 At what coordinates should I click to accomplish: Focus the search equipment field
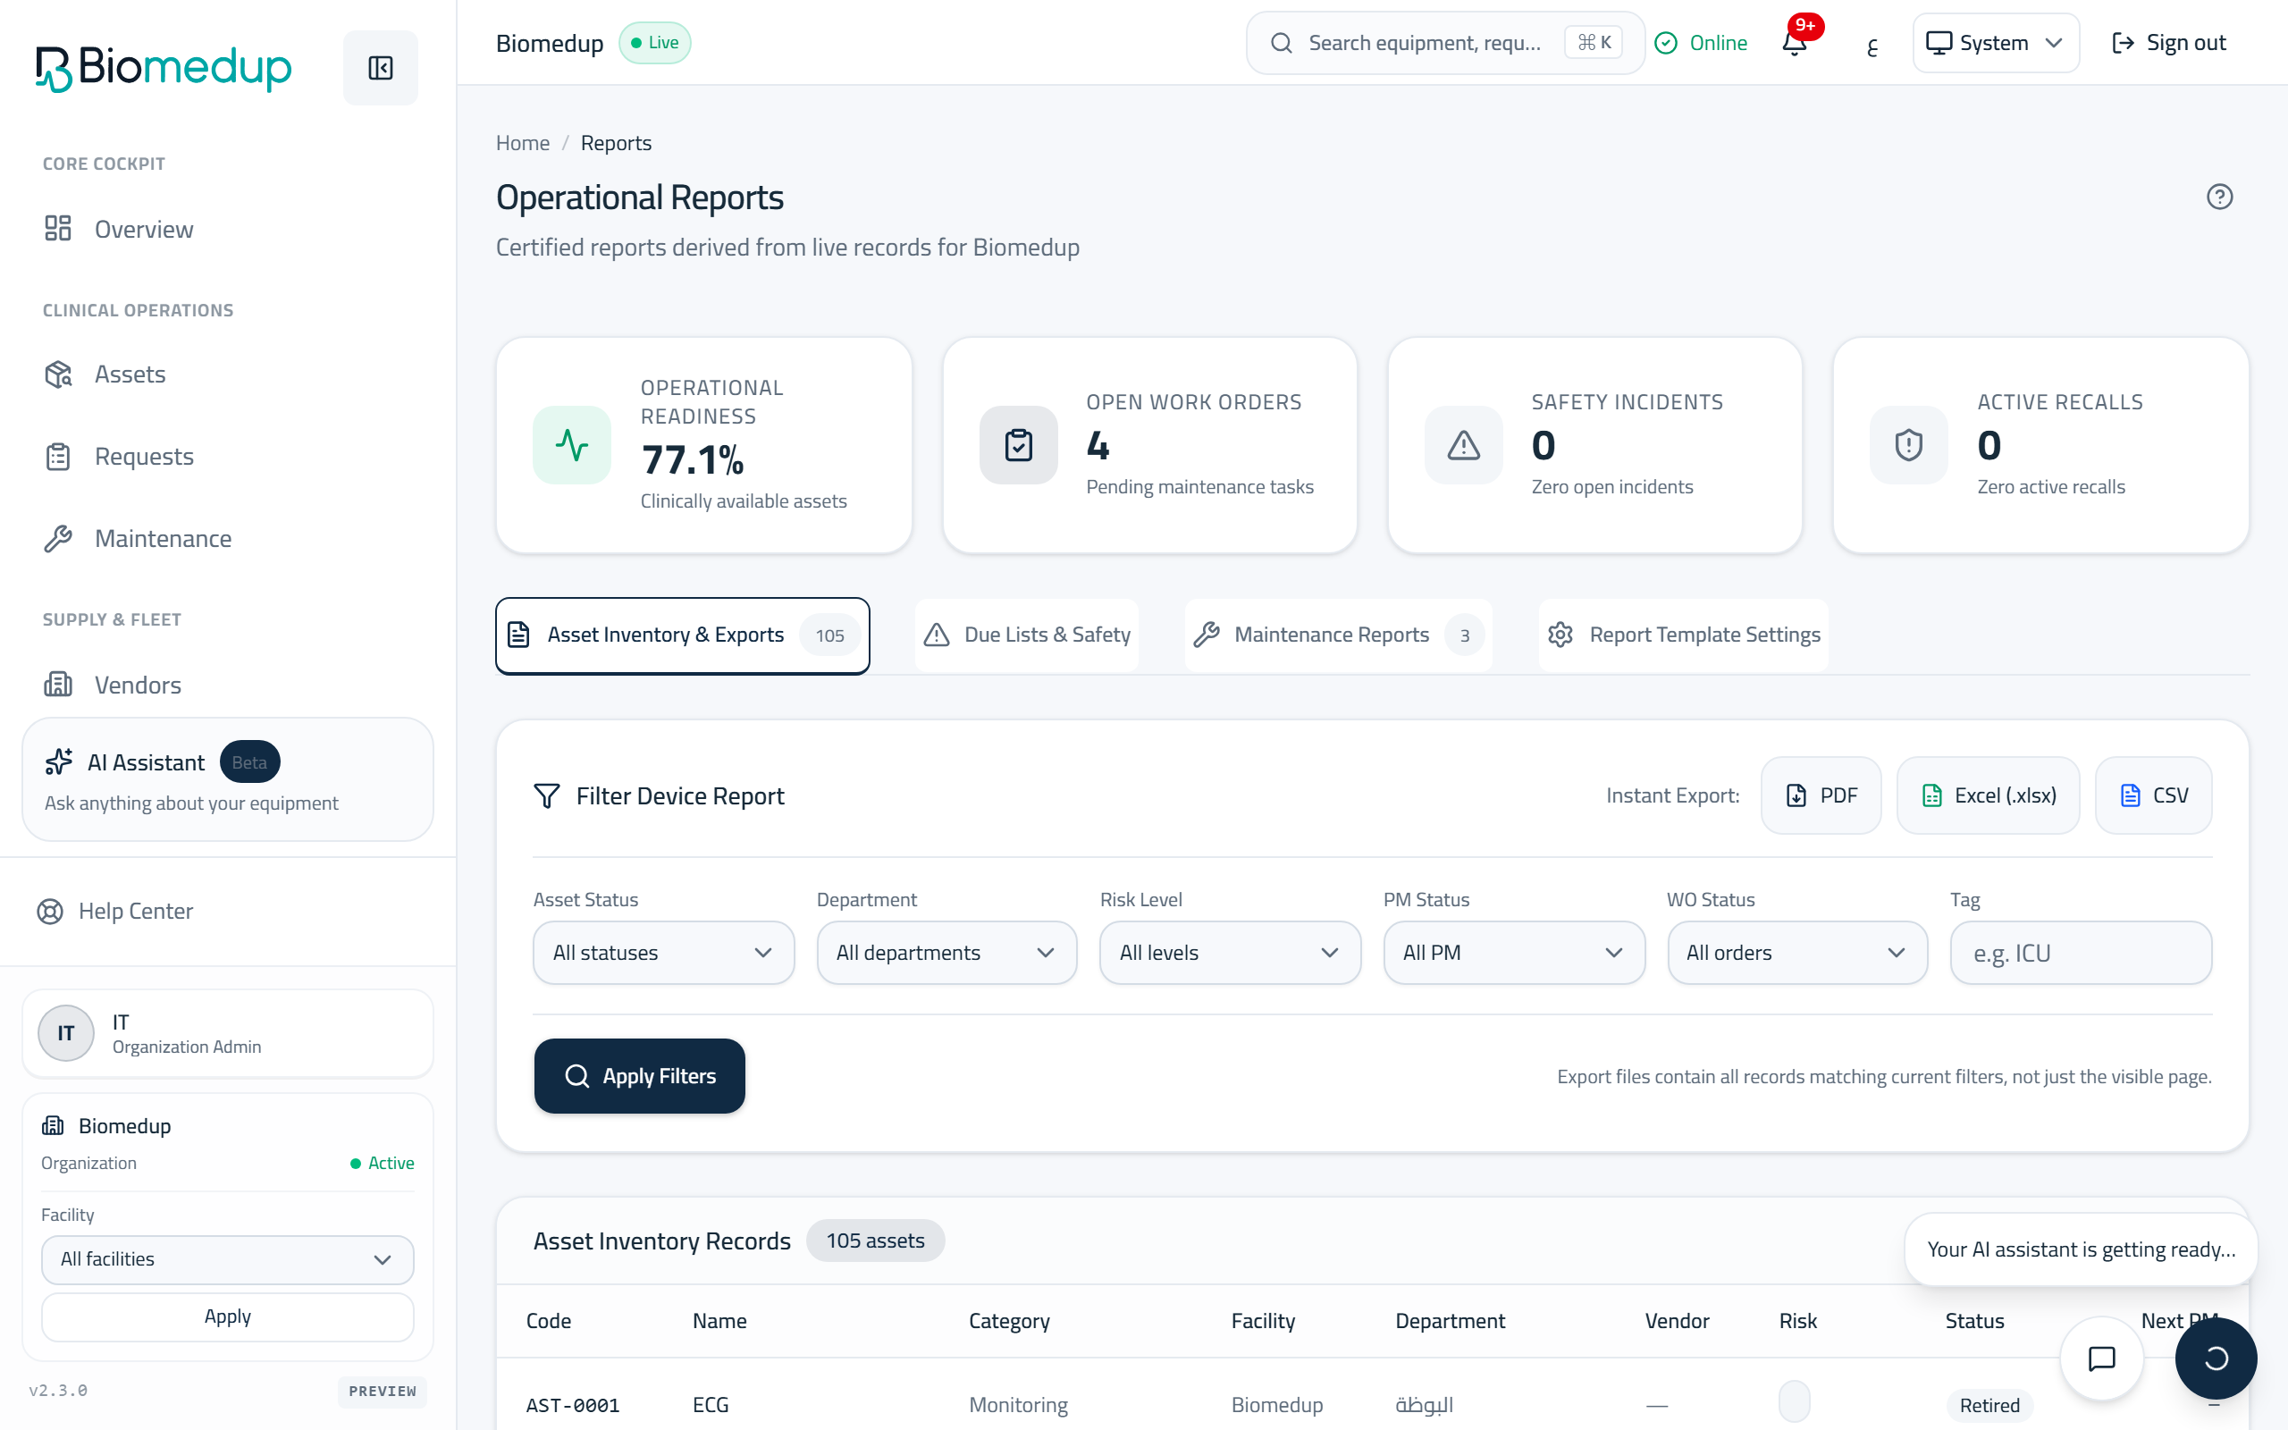1444,44
